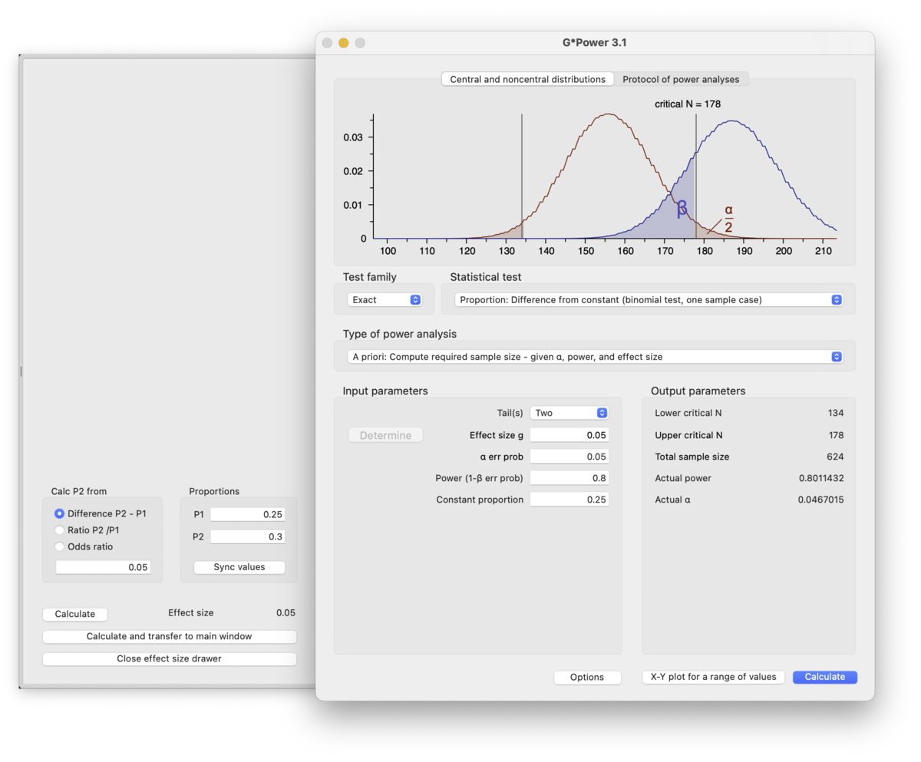Click the greyed Determine button
921x762 pixels.
tap(385, 435)
